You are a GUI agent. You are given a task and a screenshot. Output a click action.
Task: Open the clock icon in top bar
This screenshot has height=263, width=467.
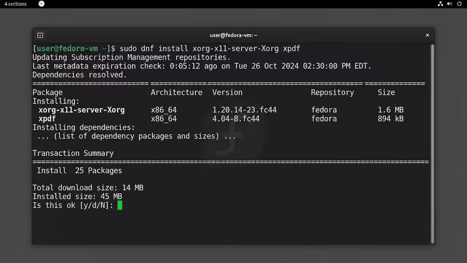(41, 4)
